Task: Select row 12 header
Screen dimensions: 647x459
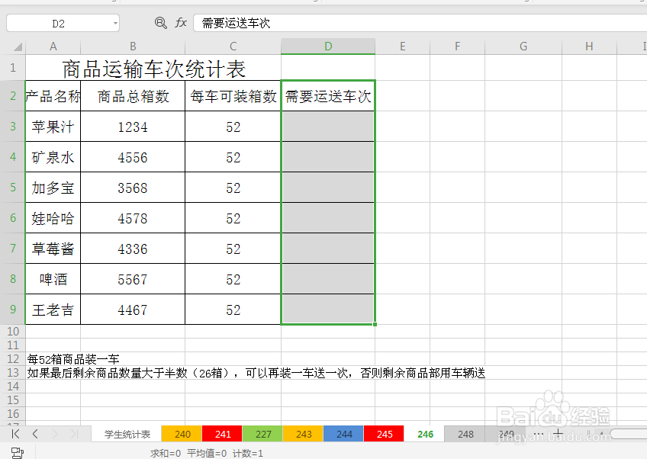Action: pos(13,359)
